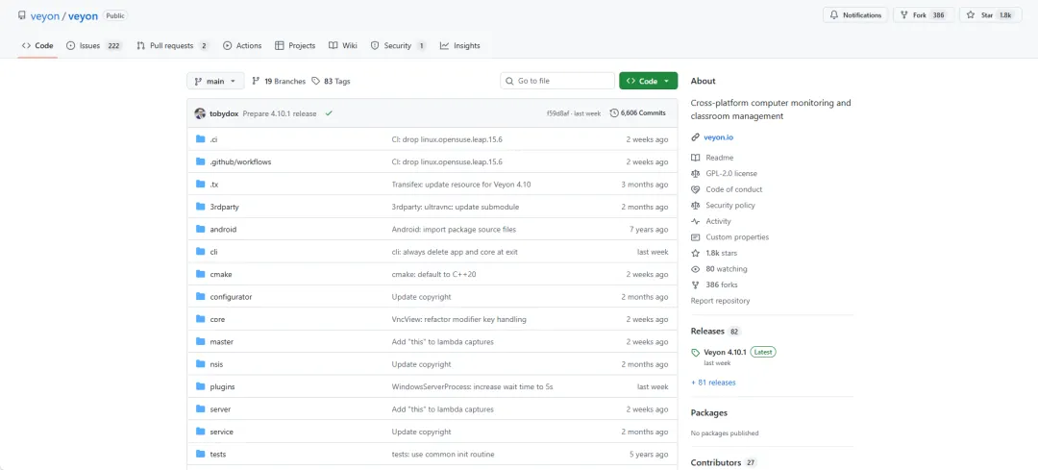The height and width of the screenshot is (470, 1038).
Task: Click the 1.8k stars link
Action: (722, 253)
